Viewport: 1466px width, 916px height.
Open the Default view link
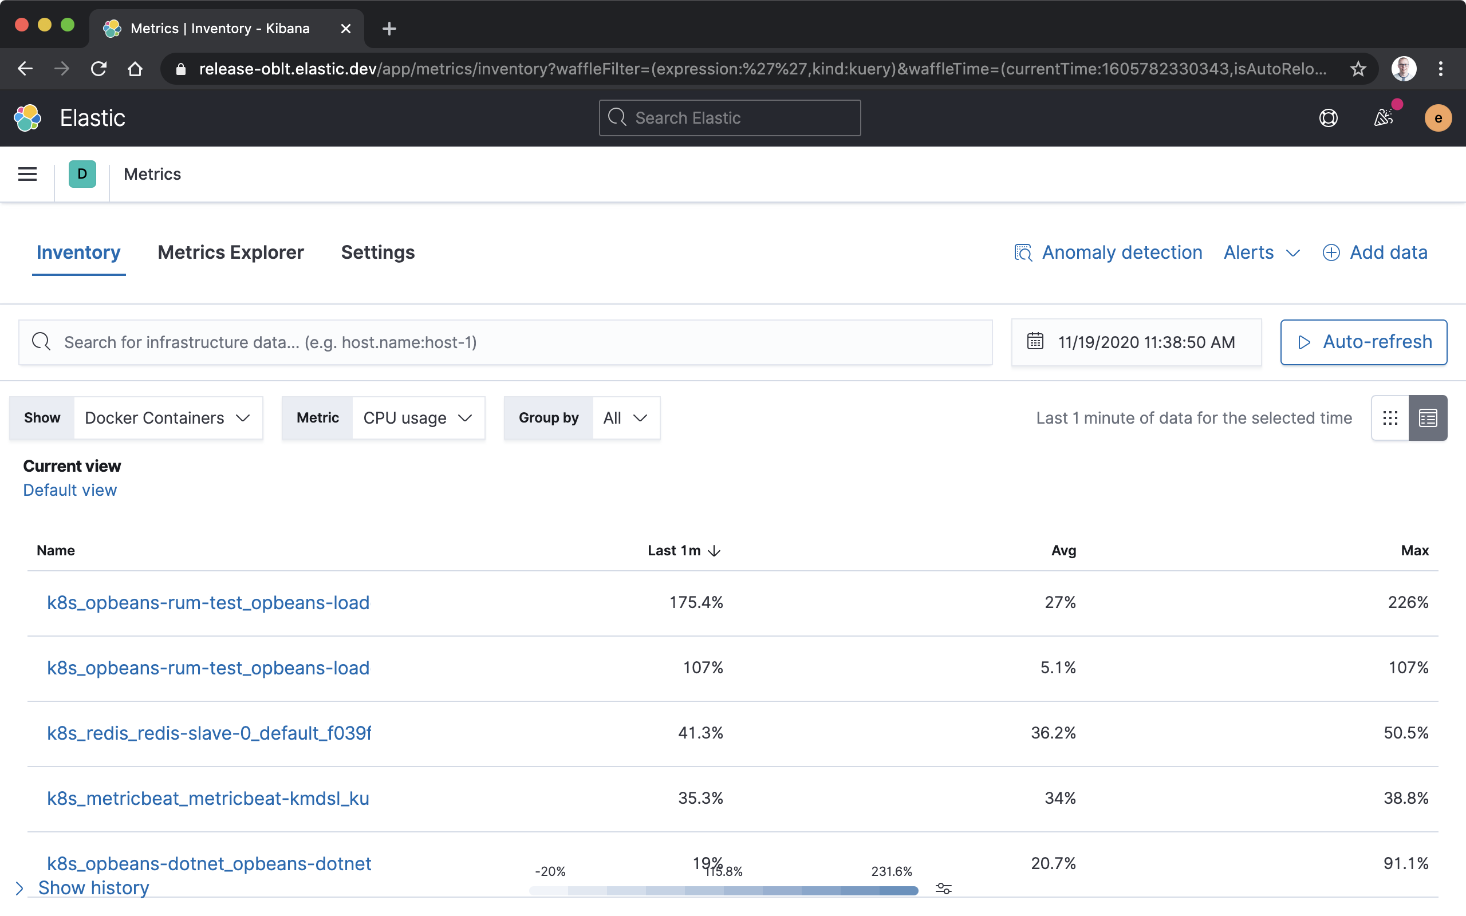click(x=70, y=489)
